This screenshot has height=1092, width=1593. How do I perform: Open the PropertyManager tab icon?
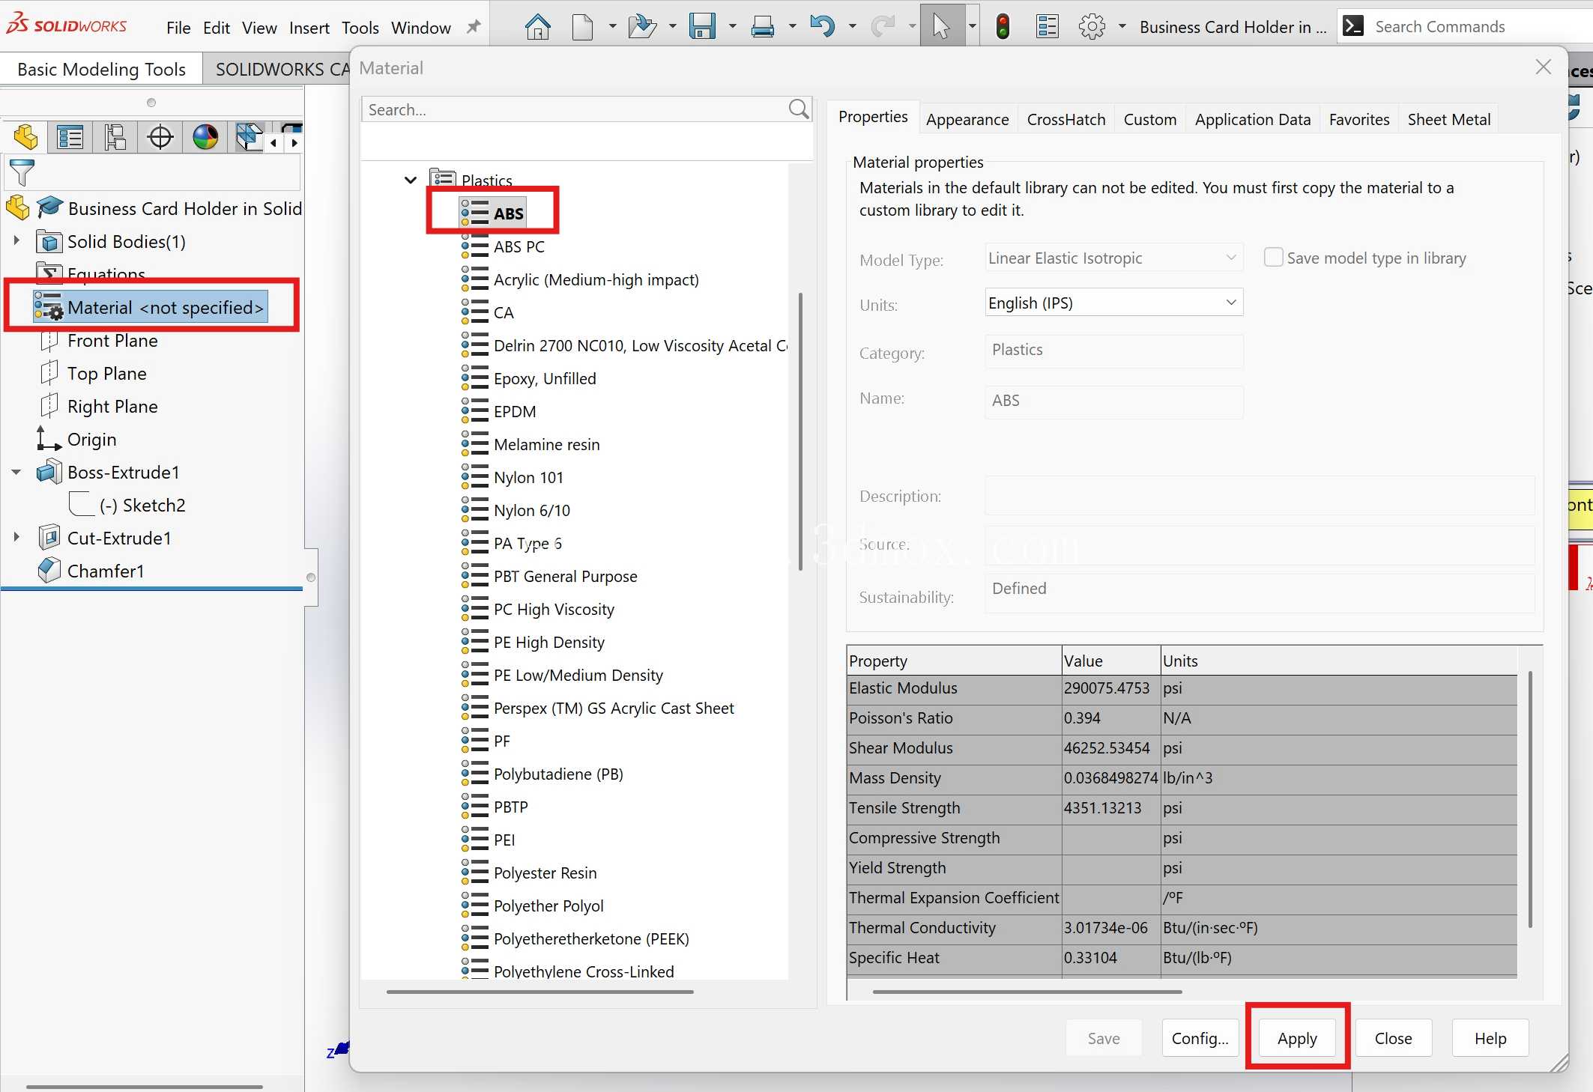[x=70, y=137]
